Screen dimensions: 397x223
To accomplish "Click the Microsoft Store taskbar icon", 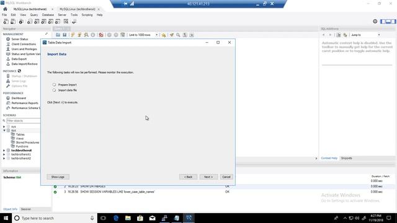I will pyautogui.click(x=140, y=218).
